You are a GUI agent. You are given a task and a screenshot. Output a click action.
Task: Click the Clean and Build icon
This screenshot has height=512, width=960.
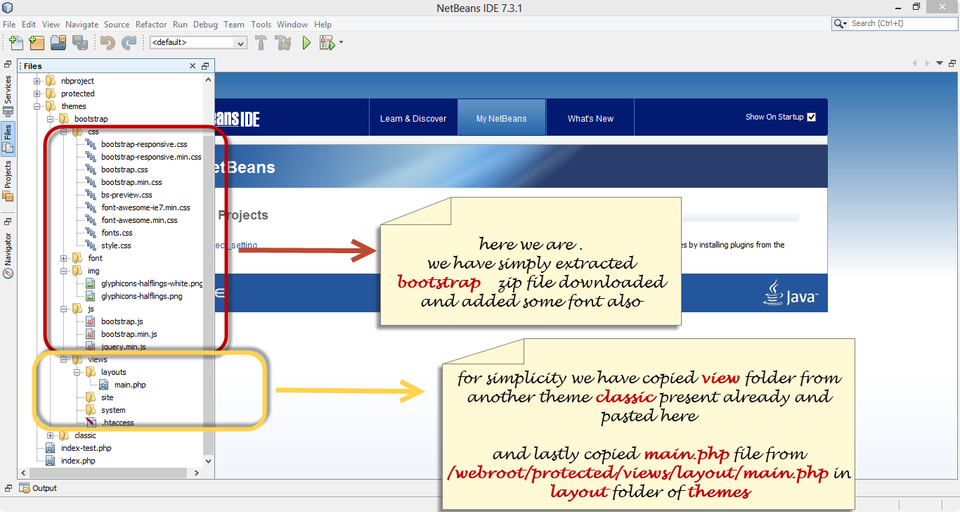coord(284,43)
